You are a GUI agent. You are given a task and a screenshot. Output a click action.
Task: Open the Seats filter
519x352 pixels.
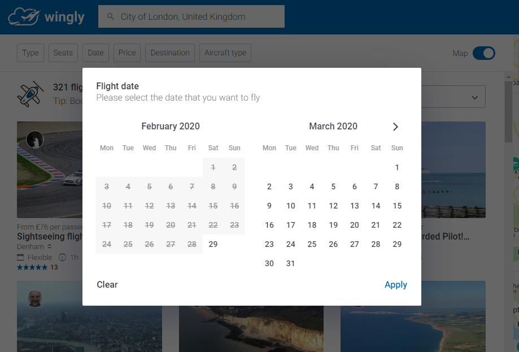click(63, 53)
